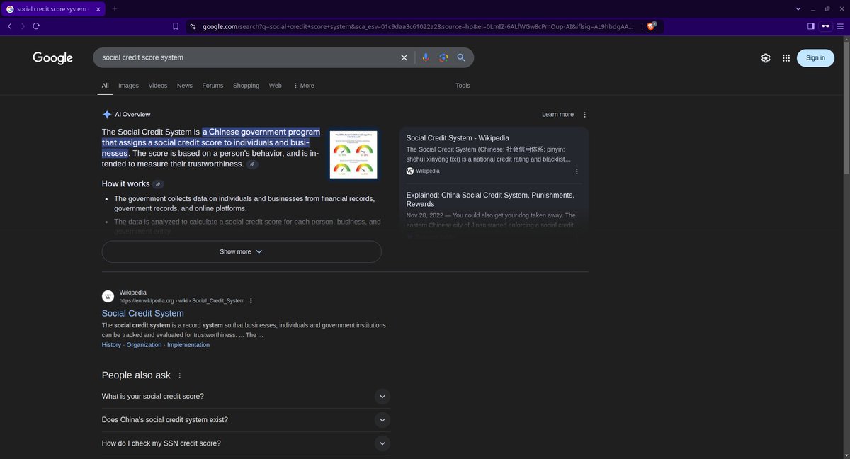Toggle the browser sidebar panel icon
Image resolution: width=850 pixels, height=459 pixels.
pos(811,25)
